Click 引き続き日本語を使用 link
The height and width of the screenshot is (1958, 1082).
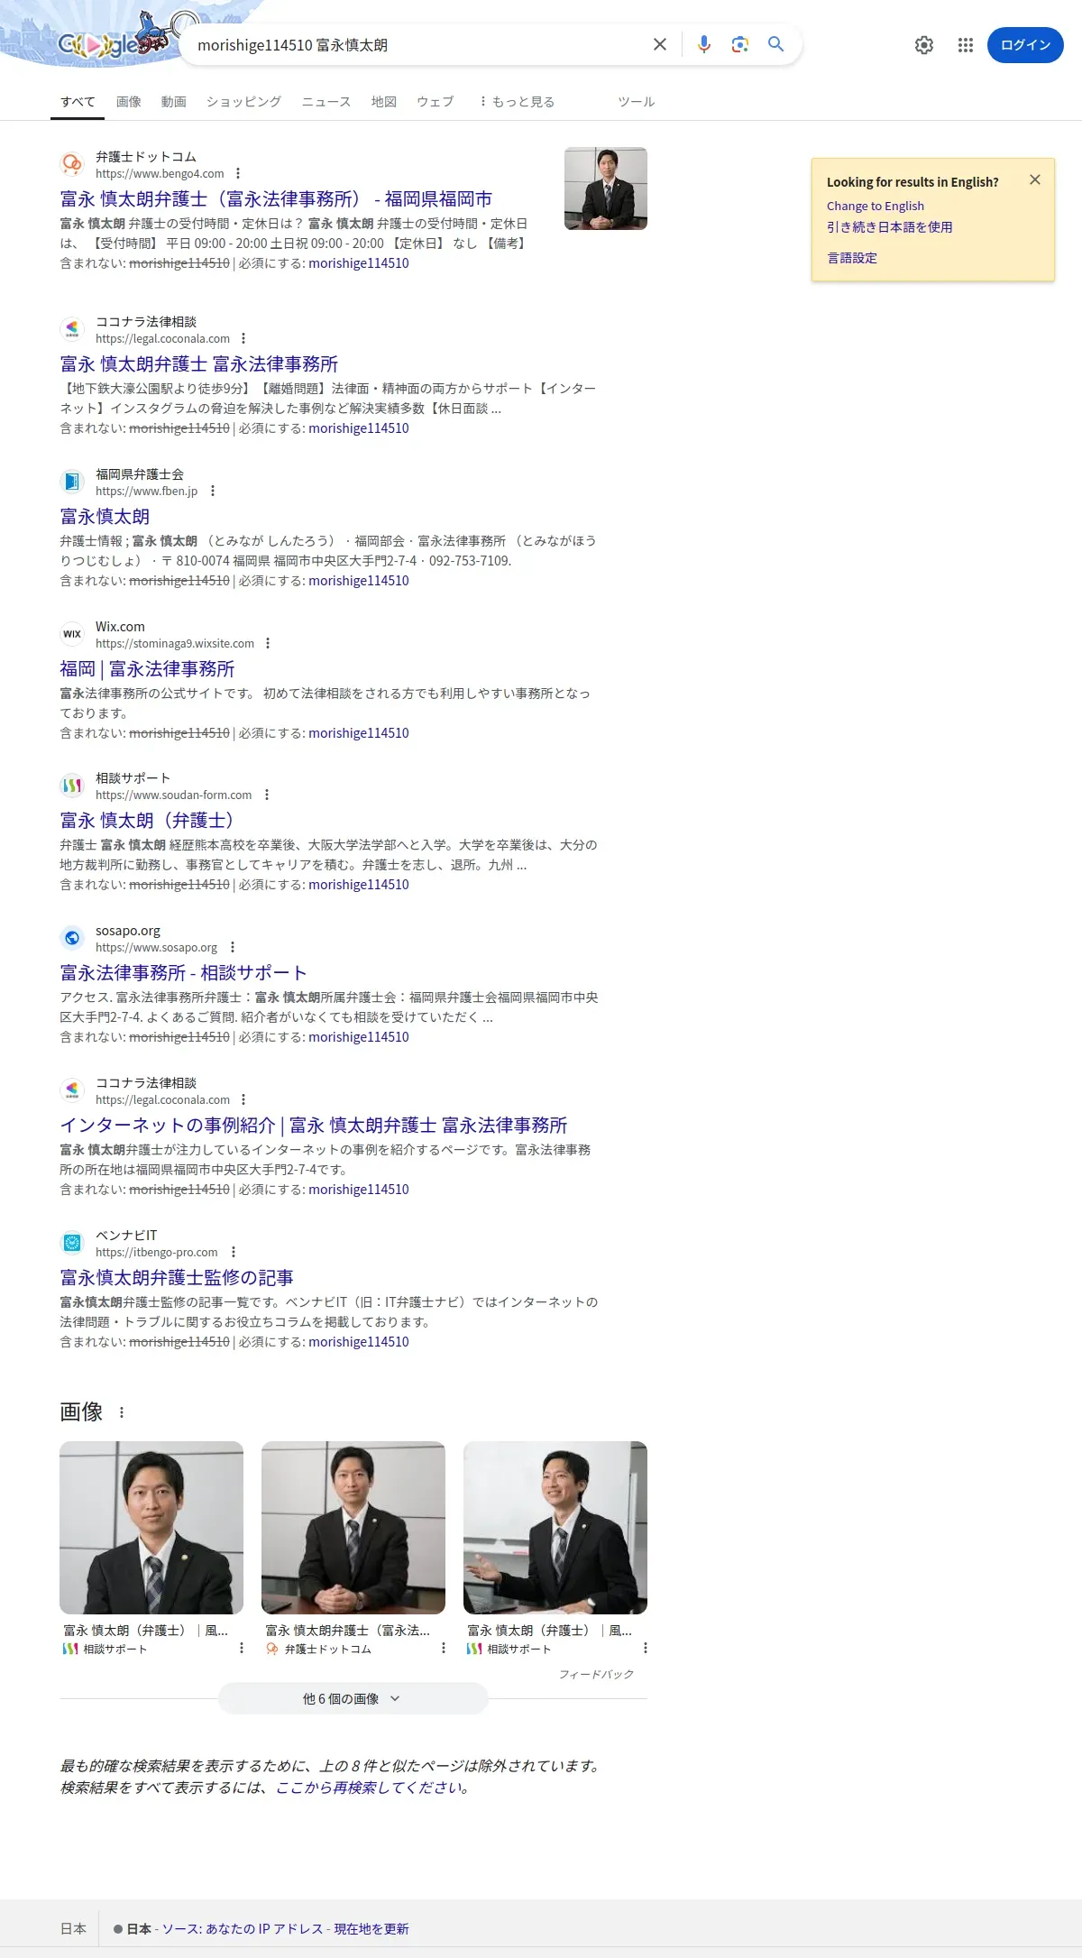[x=890, y=227]
